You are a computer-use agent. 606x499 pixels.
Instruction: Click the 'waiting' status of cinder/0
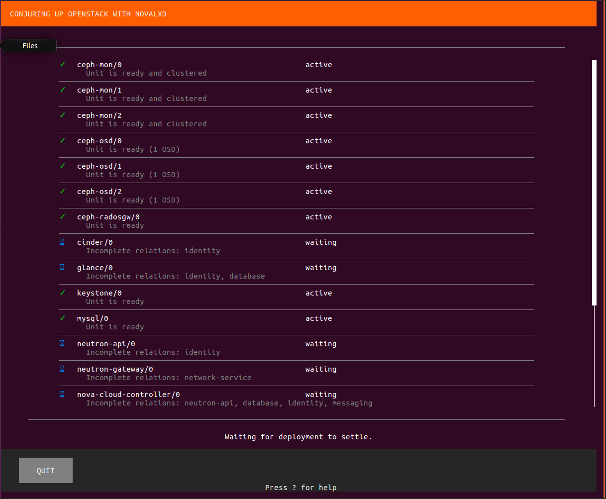321,242
